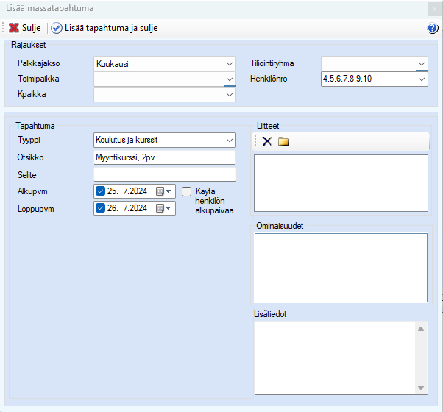Click the red X Sulje icon

pyautogui.click(x=14, y=28)
